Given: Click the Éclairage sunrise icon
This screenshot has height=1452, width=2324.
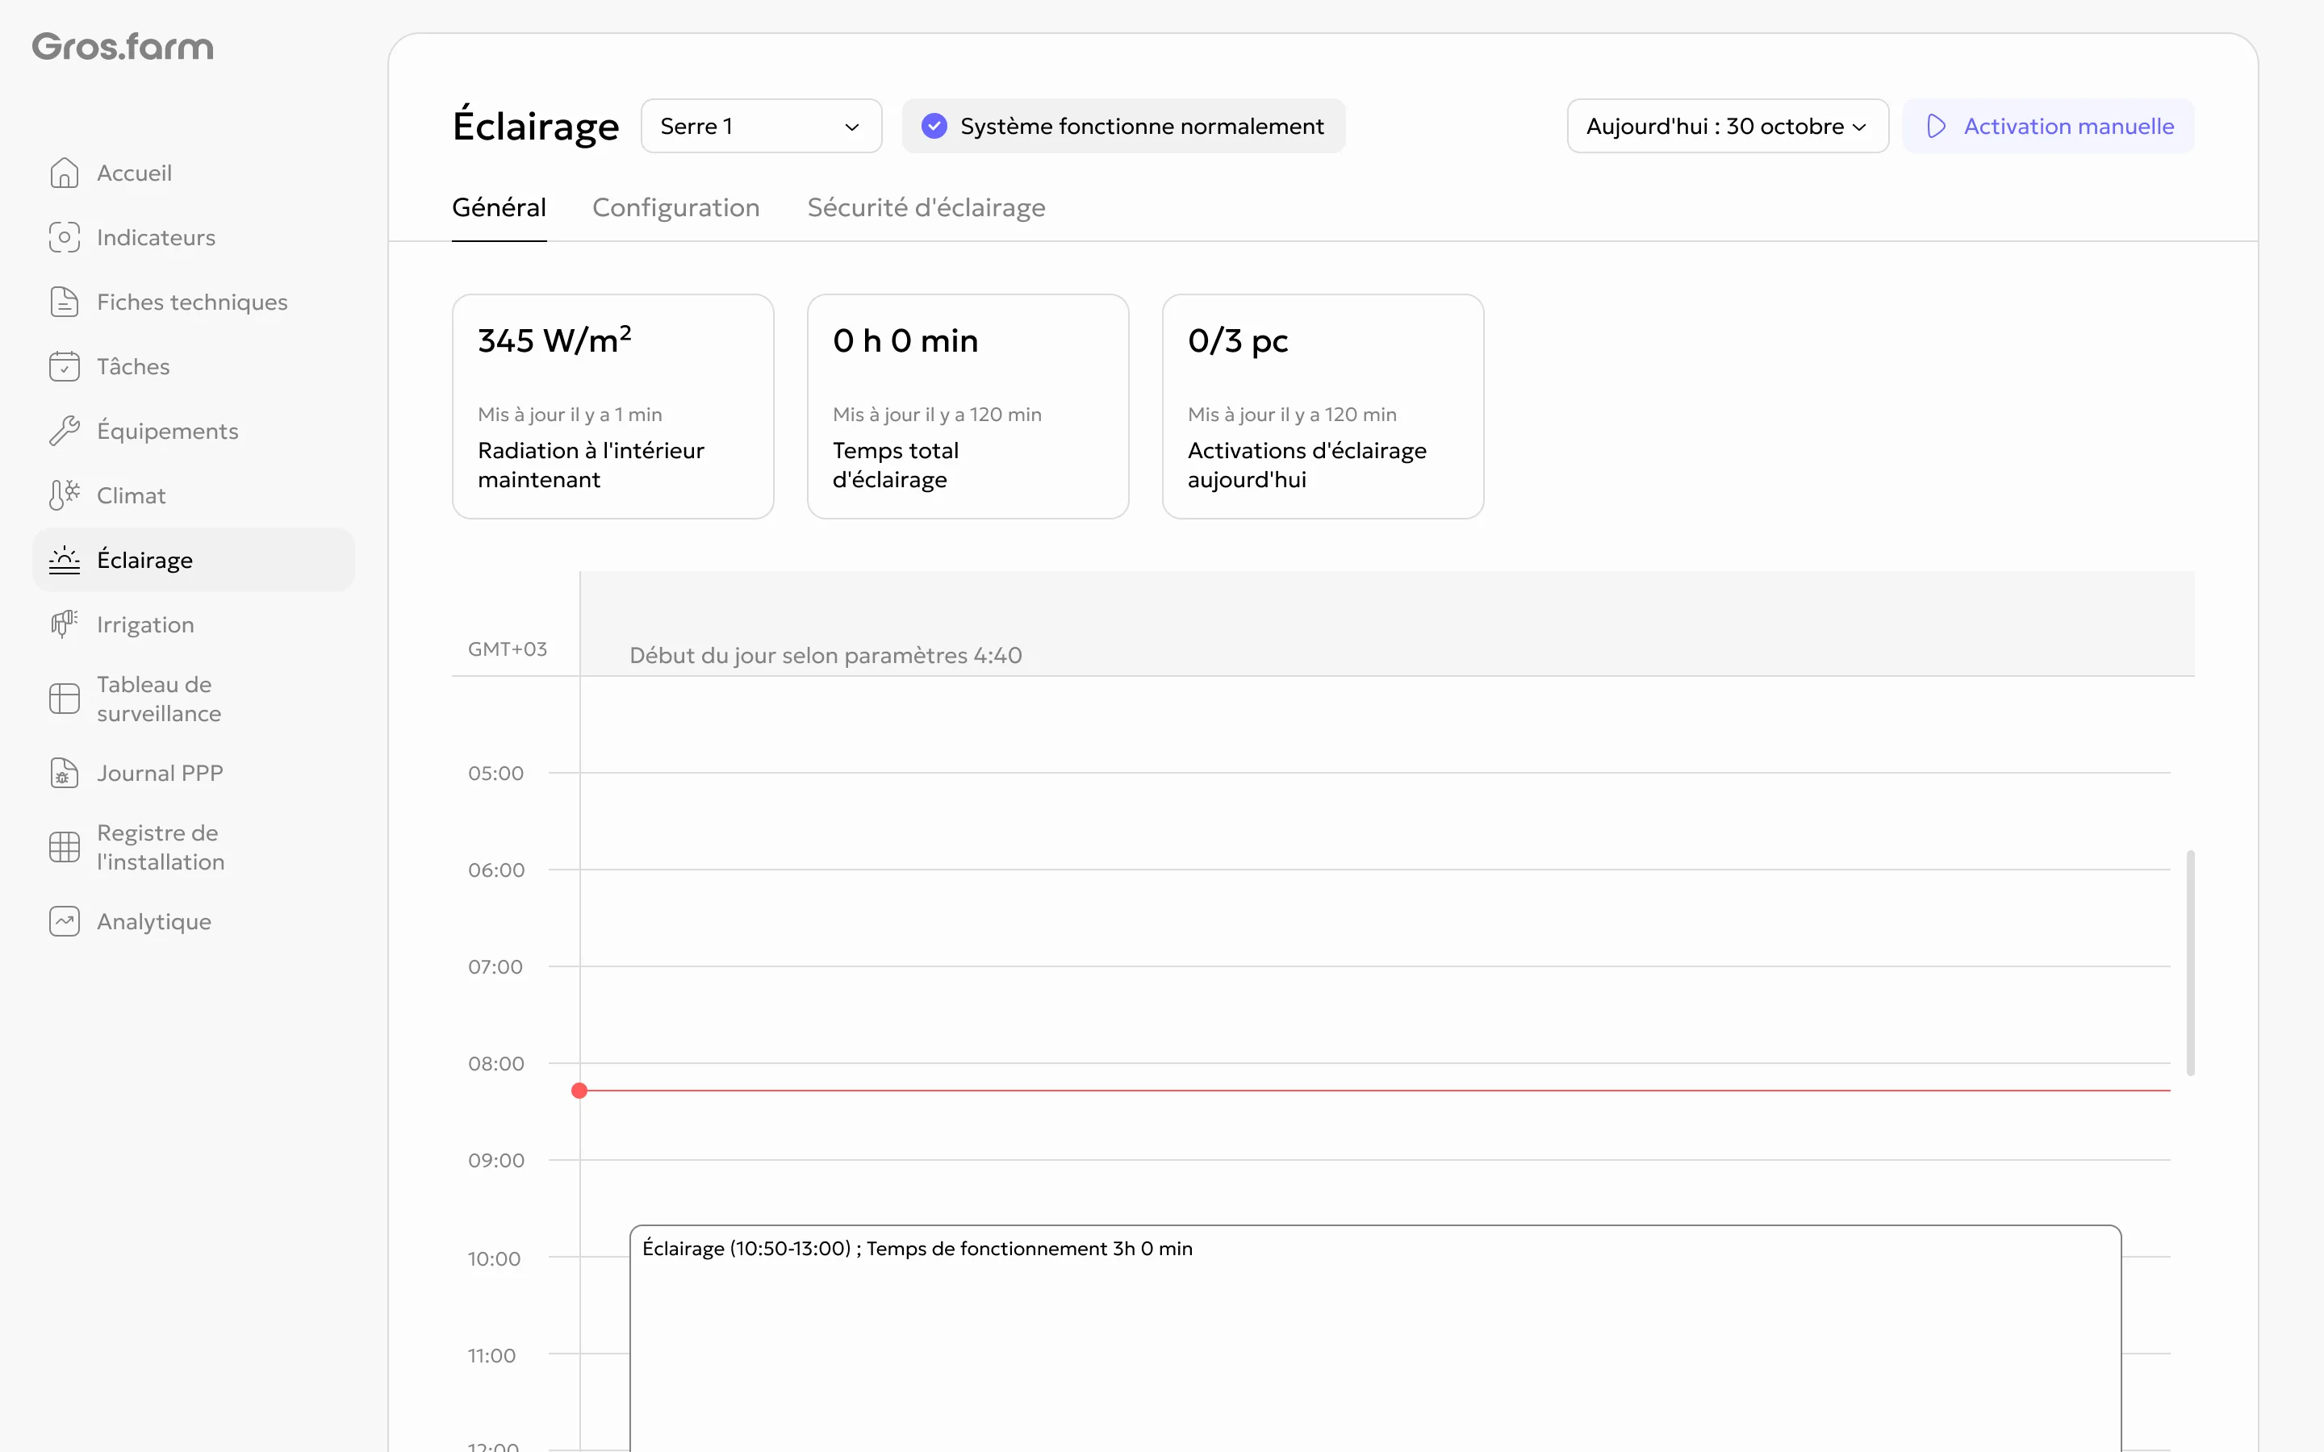Looking at the screenshot, I should [65, 560].
